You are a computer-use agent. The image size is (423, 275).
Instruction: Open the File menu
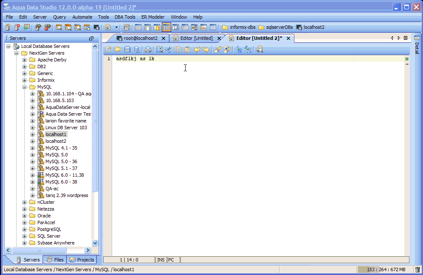9,17
